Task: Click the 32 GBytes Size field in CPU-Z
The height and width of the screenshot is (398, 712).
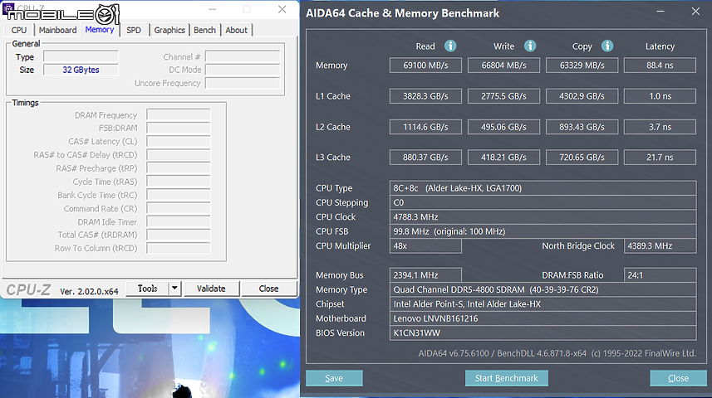Action: coord(81,70)
